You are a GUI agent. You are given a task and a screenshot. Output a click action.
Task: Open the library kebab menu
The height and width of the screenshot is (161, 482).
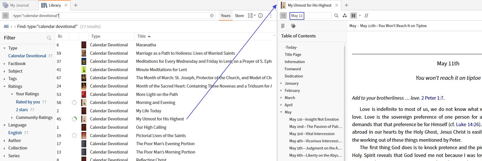[271, 16]
